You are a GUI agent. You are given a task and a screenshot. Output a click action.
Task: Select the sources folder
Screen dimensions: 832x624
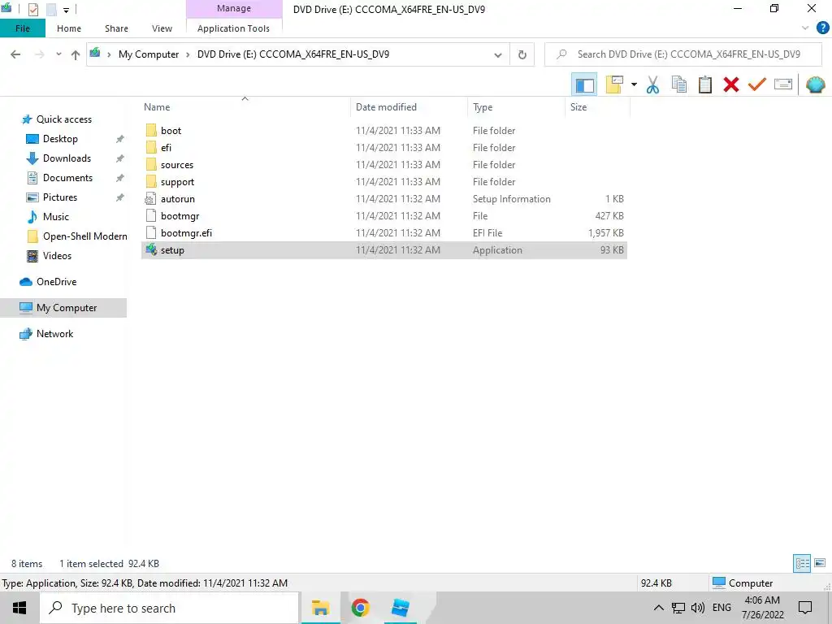[384, 164]
